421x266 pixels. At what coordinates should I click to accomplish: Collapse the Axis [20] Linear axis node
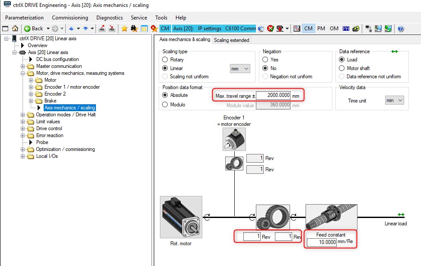(x=14, y=52)
